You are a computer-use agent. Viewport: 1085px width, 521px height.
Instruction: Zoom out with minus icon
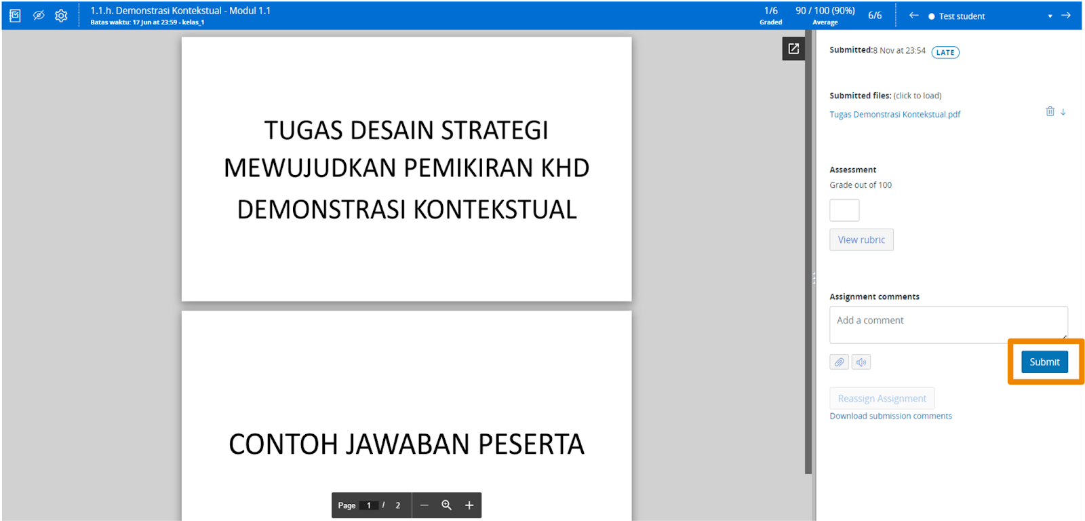click(425, 505)
